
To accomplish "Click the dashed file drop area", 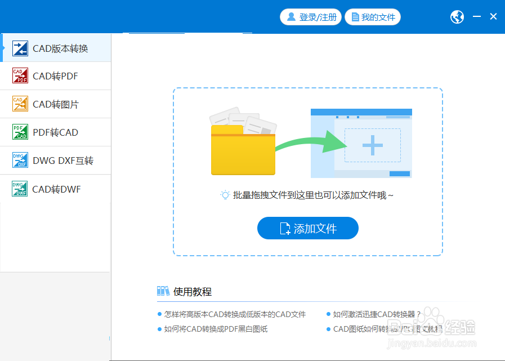I will coord(308,172).
